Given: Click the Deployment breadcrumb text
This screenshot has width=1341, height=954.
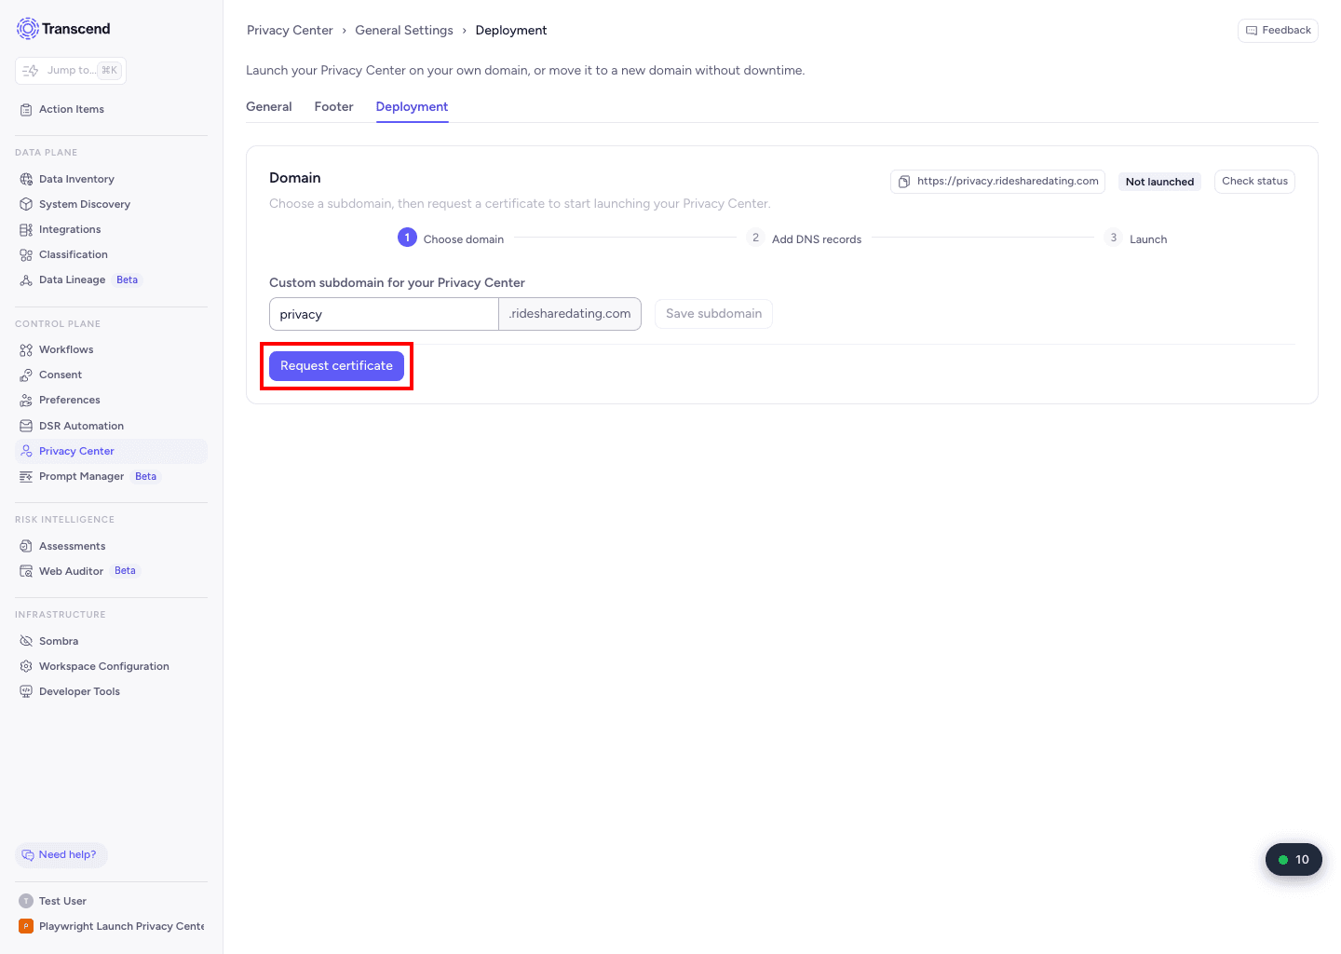Looking at the screenshot, I should coord(511,31).
